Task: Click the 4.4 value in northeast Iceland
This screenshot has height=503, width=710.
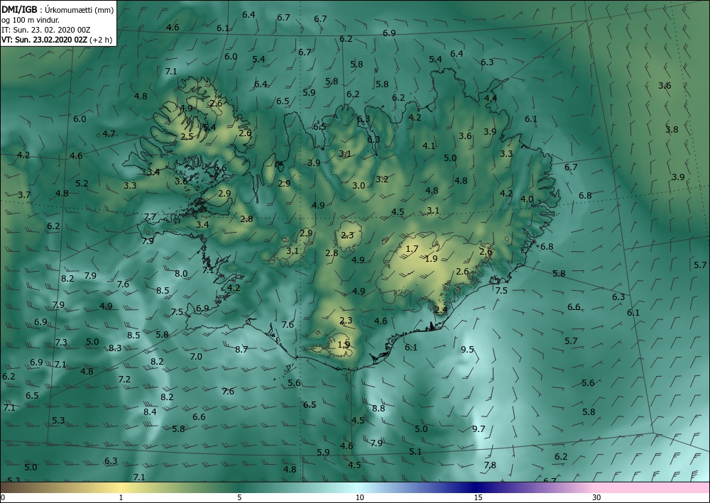Action: click(x=491, y=98)
